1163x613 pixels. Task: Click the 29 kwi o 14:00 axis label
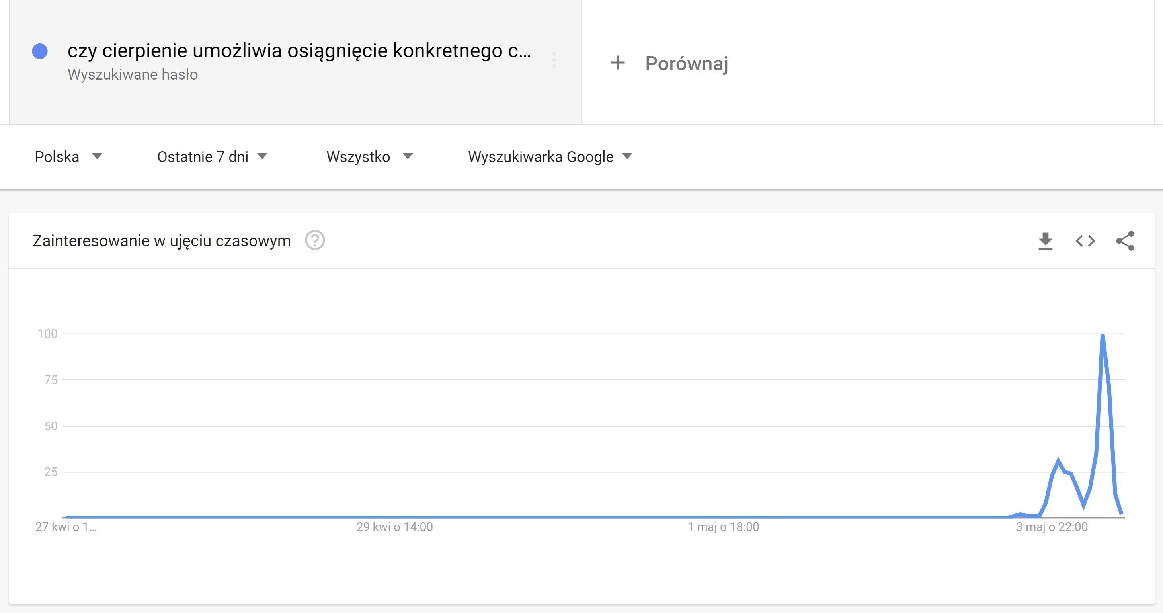coord(394,527)
